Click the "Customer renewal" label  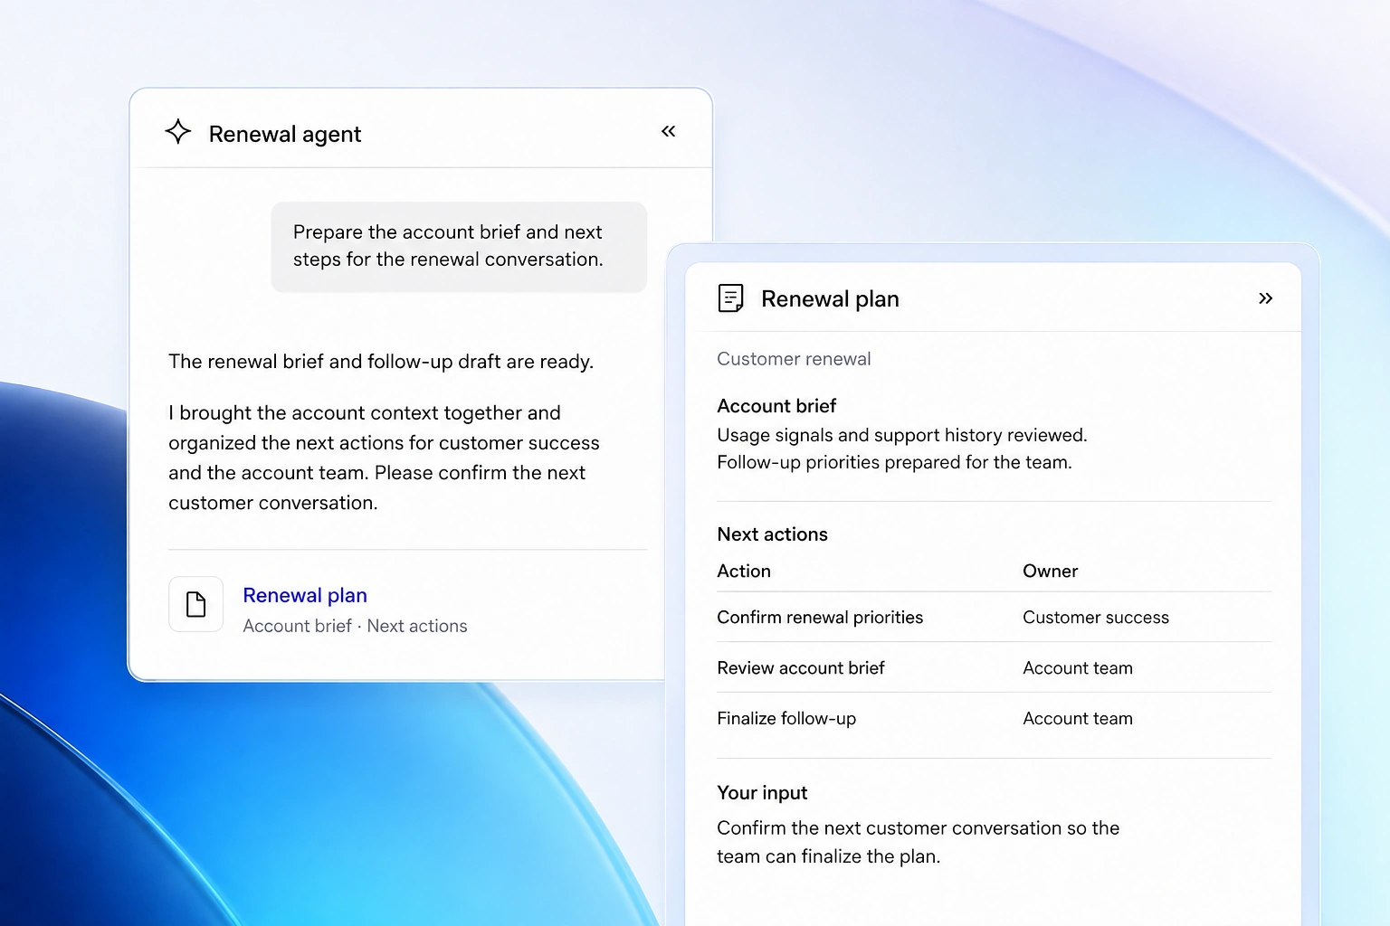(794, 359)
